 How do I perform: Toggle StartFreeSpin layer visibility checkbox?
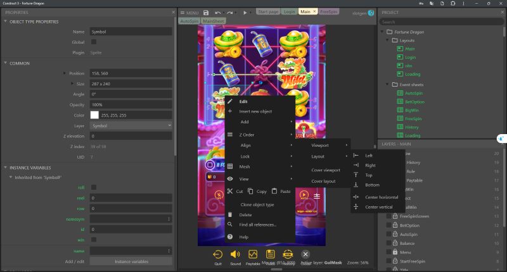[x=388, y=261]
